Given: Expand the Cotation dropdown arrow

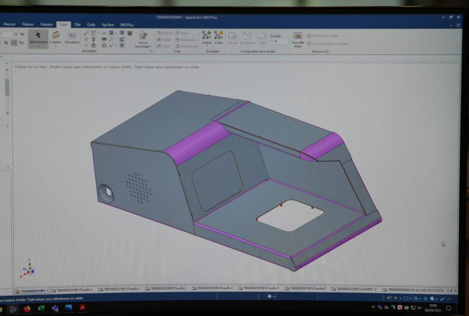Looking at the screenshot, I should [55, 46].
